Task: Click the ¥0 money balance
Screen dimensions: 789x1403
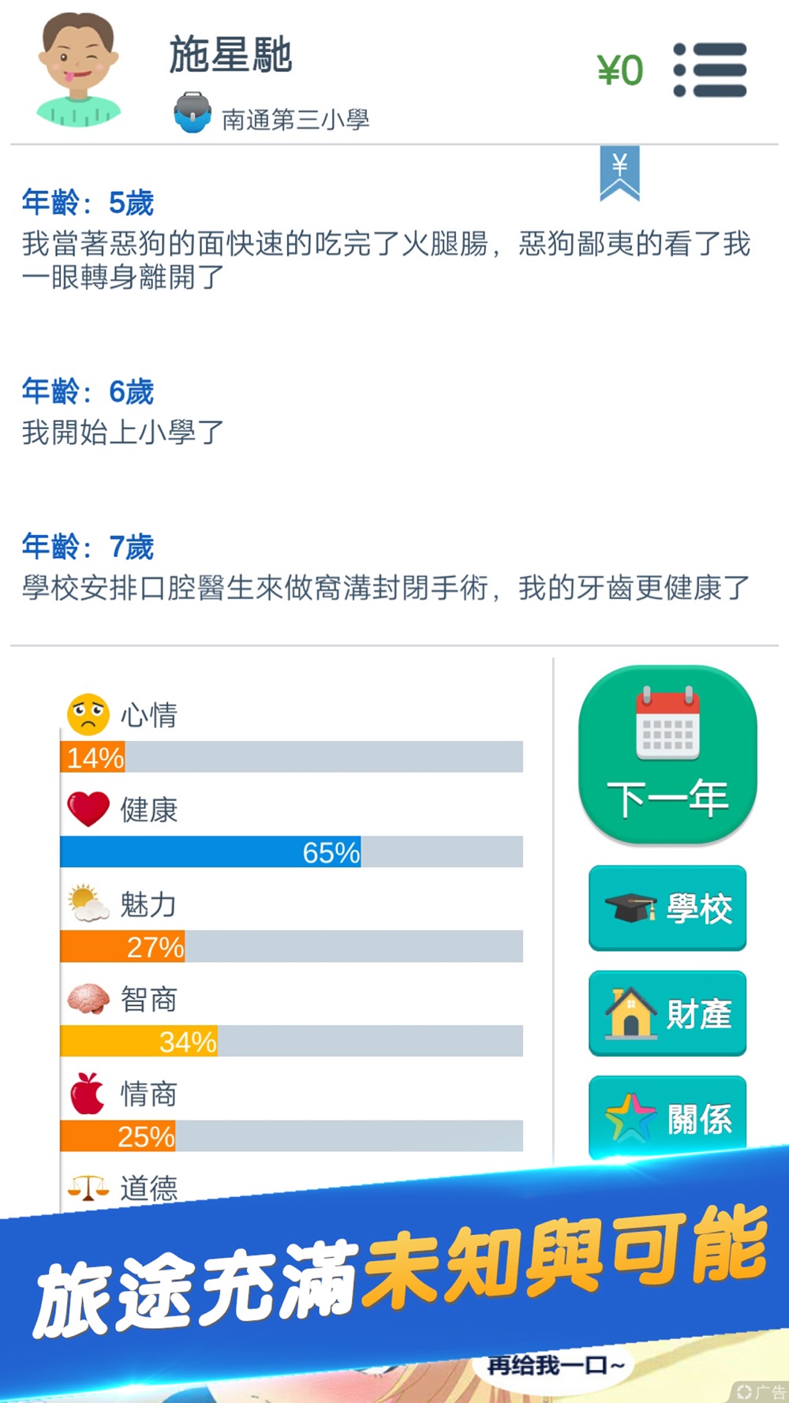Action: point(620,70)
